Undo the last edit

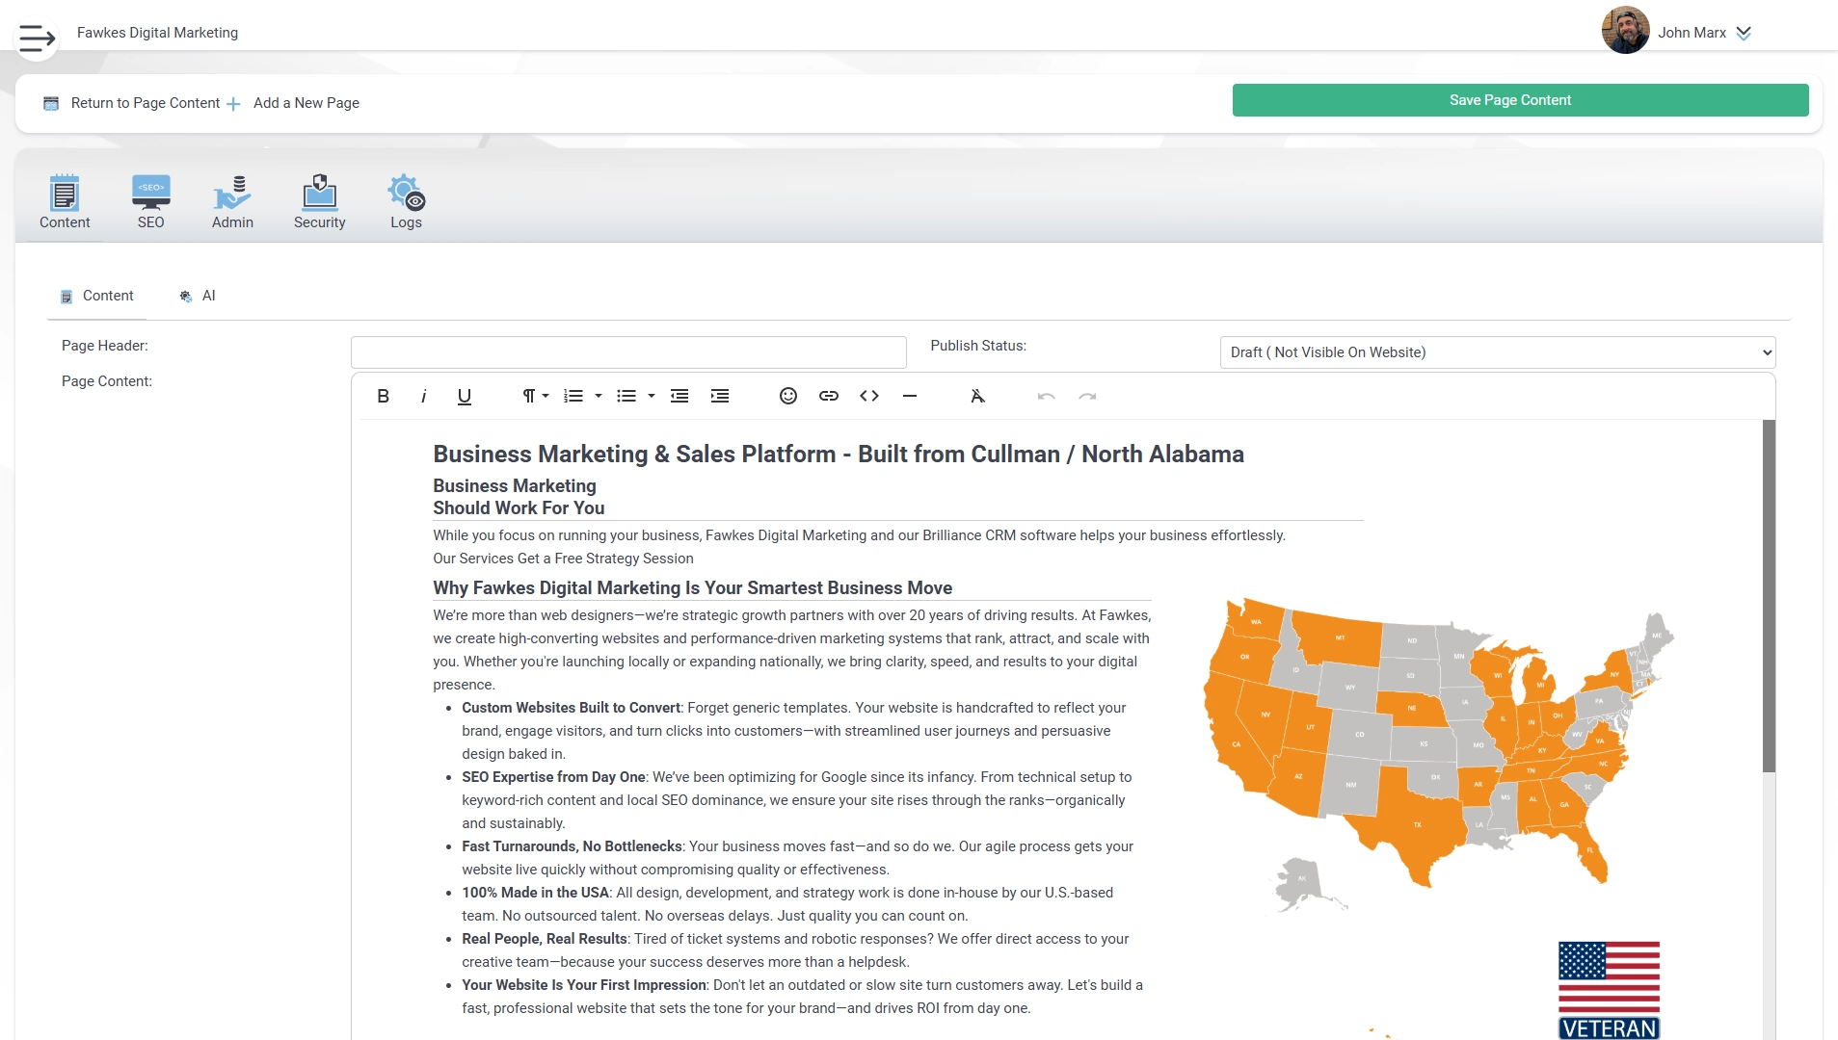[1047, 396]
